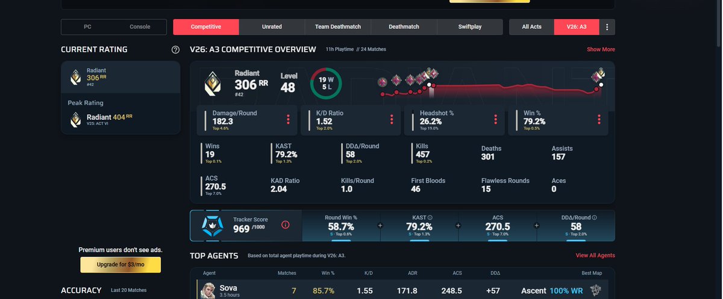Click the Sova agent portrait

(207, 291)
